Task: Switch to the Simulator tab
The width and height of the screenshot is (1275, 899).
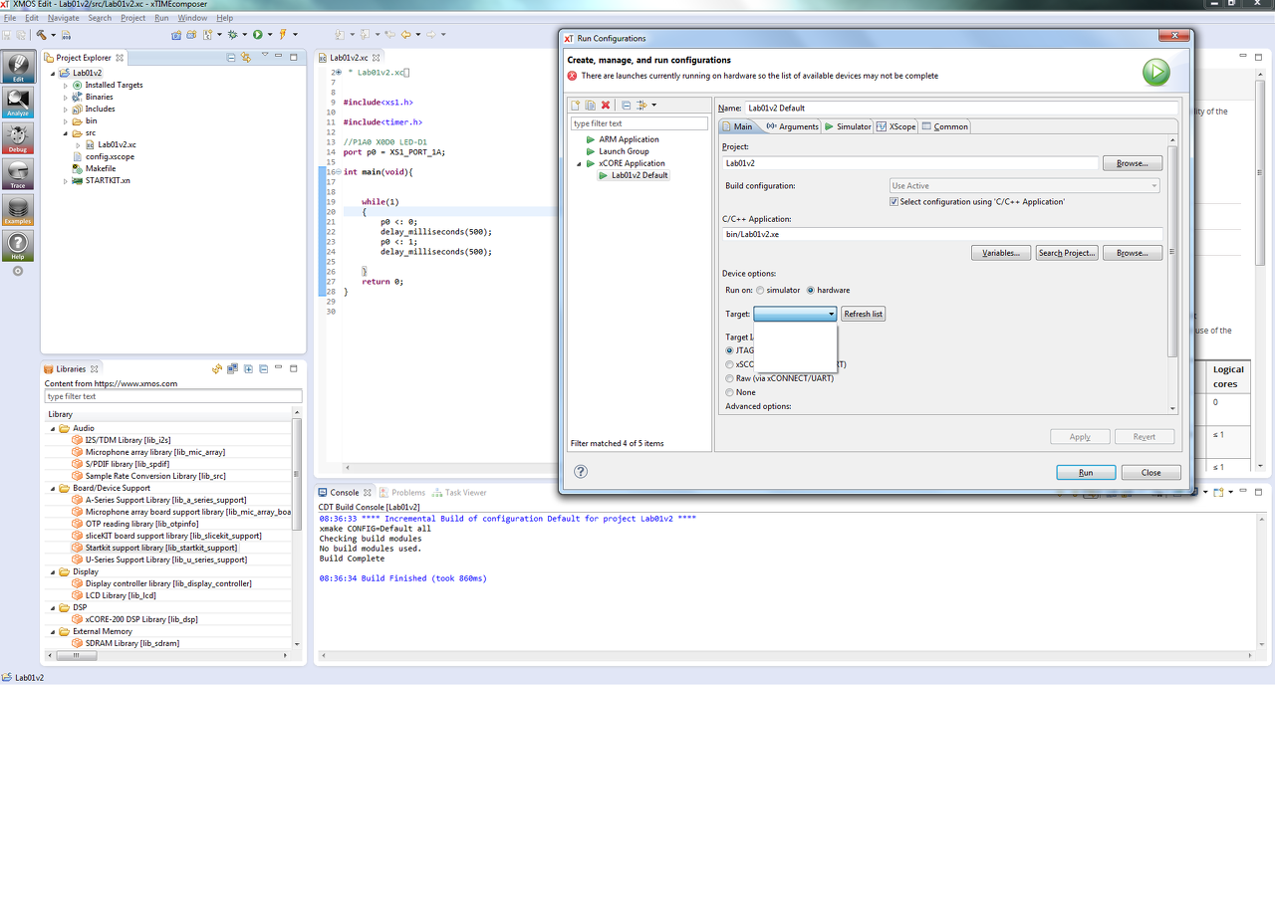Action: pos(848,126)
